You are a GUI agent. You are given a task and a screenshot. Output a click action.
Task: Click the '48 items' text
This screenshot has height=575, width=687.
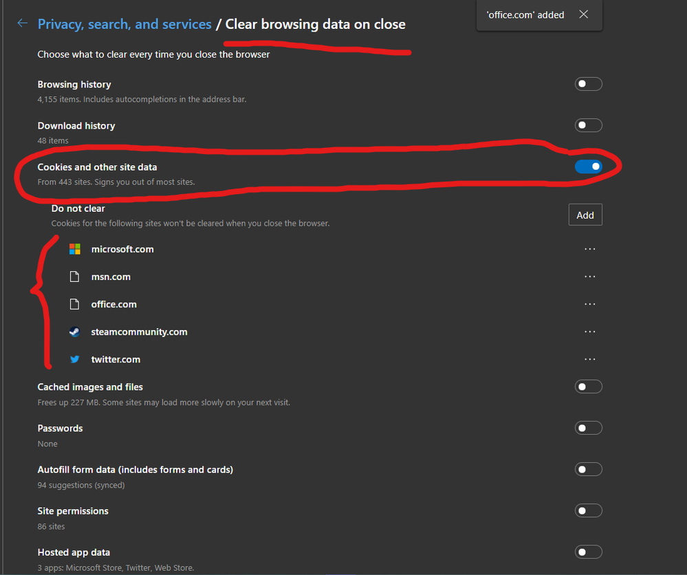point(53,141)
